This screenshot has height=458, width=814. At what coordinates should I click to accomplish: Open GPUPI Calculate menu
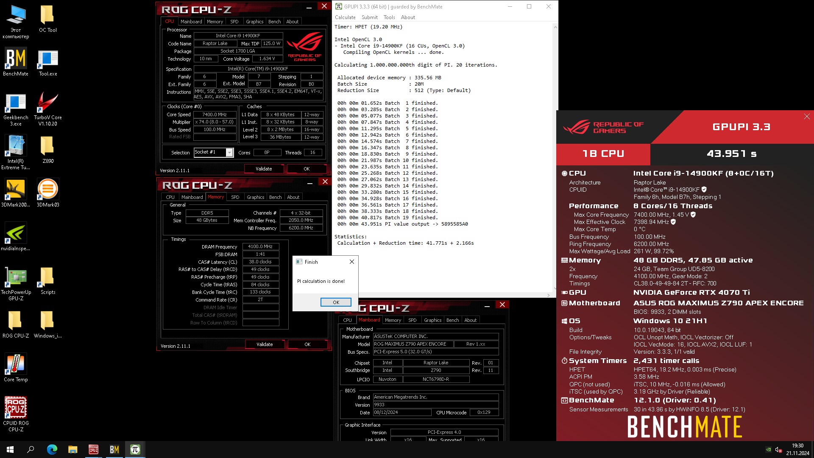point(345,17)
